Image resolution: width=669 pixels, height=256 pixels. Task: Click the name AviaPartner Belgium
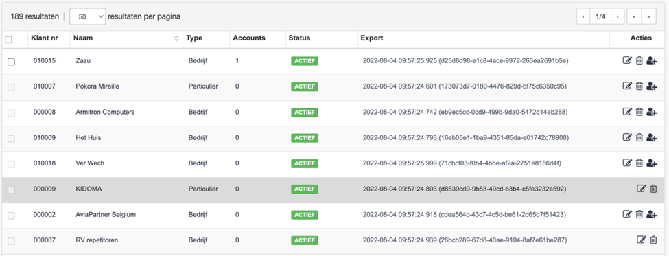tap(106, 214)
